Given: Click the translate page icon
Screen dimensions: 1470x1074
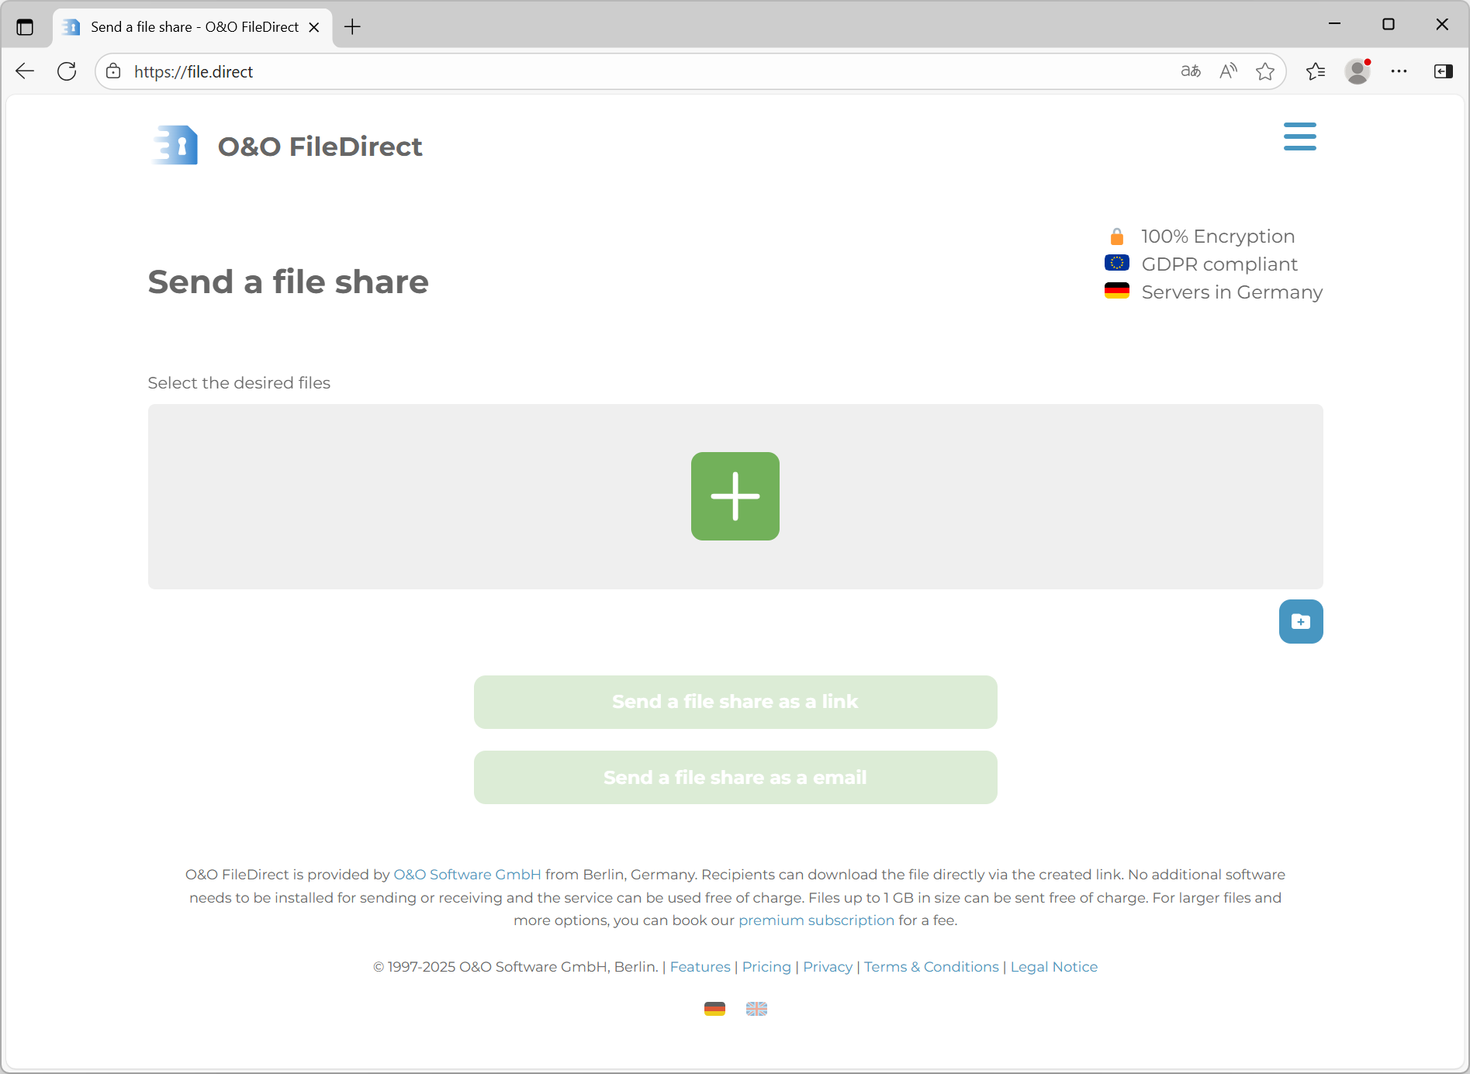Looking at the screenshot, I should 1191,71.
